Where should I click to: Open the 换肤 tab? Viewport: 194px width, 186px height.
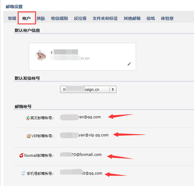pyautogui.click(x=41, y=18)
